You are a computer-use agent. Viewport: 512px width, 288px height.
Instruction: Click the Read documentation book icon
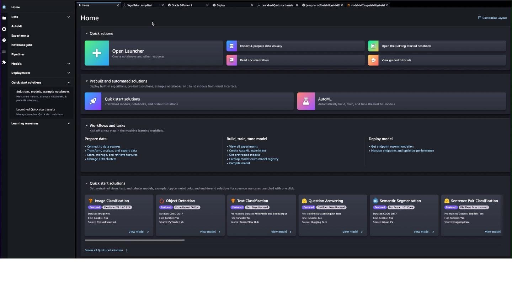point(231,60)
